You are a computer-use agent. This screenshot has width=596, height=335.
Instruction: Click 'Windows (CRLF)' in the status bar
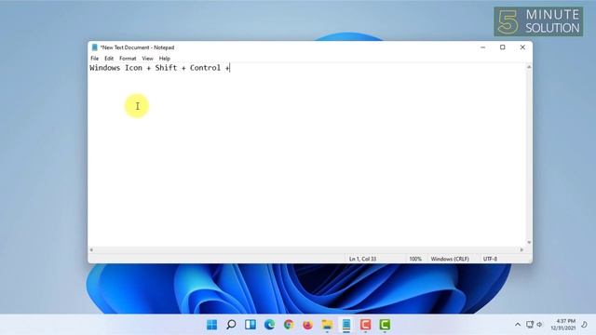pos(450,259)
